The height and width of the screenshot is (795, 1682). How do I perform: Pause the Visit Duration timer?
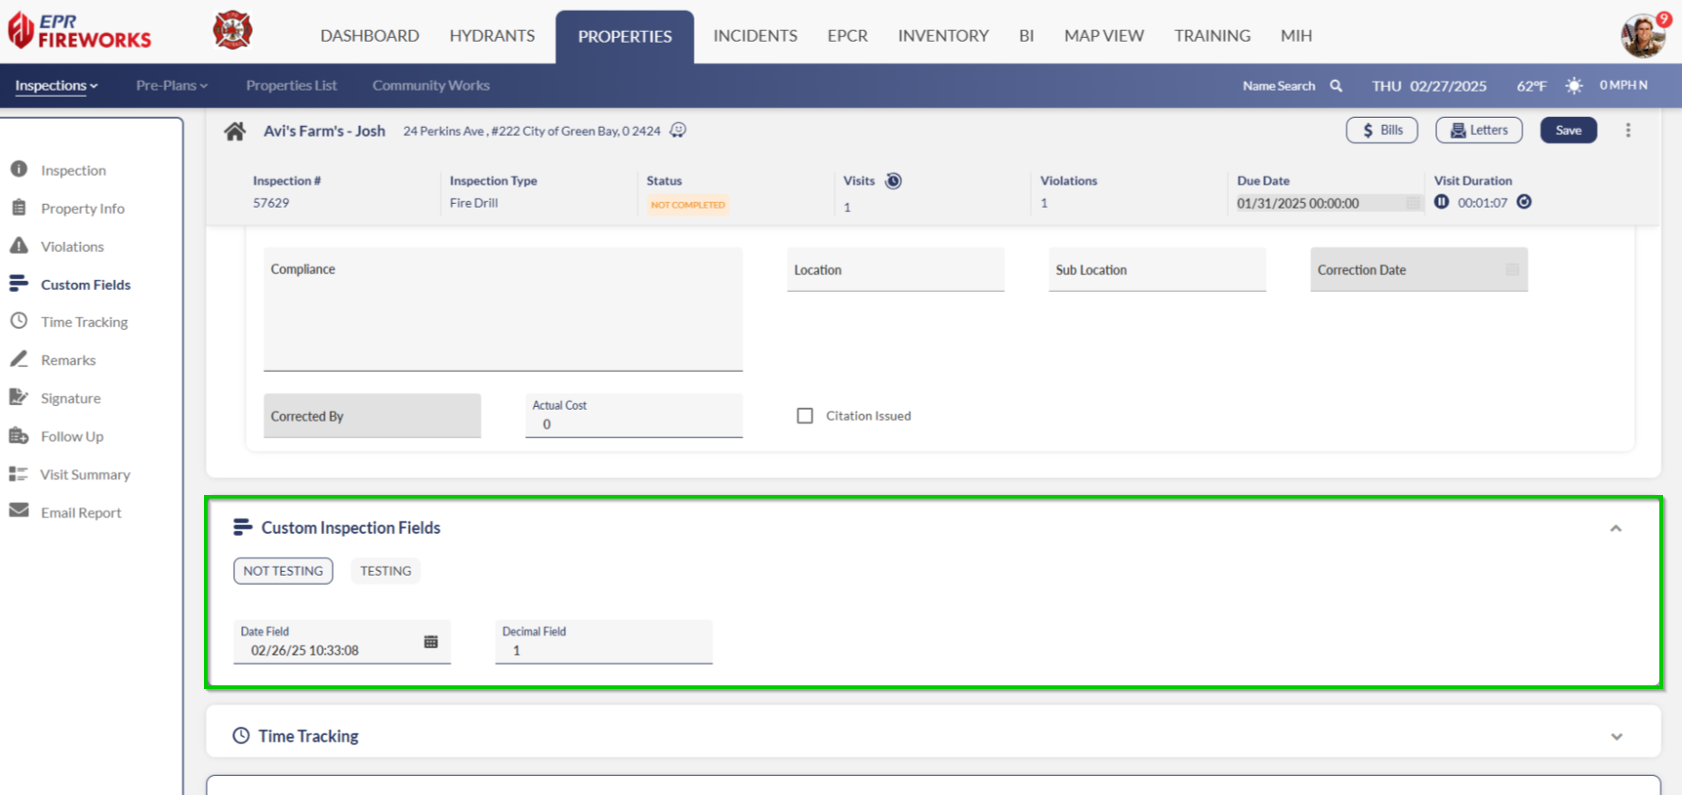(1442, 202)
